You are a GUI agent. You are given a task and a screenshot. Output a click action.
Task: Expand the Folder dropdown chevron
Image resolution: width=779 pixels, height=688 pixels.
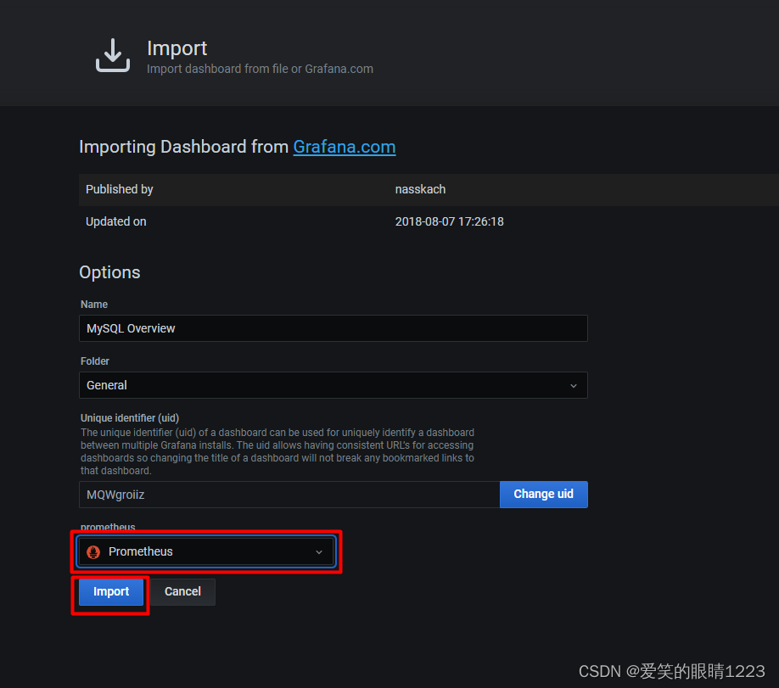click(574, 386)
